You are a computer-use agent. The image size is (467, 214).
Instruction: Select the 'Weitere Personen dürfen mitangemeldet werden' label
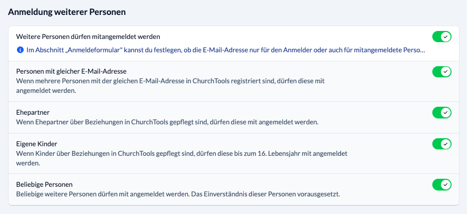tap(89, 37)
